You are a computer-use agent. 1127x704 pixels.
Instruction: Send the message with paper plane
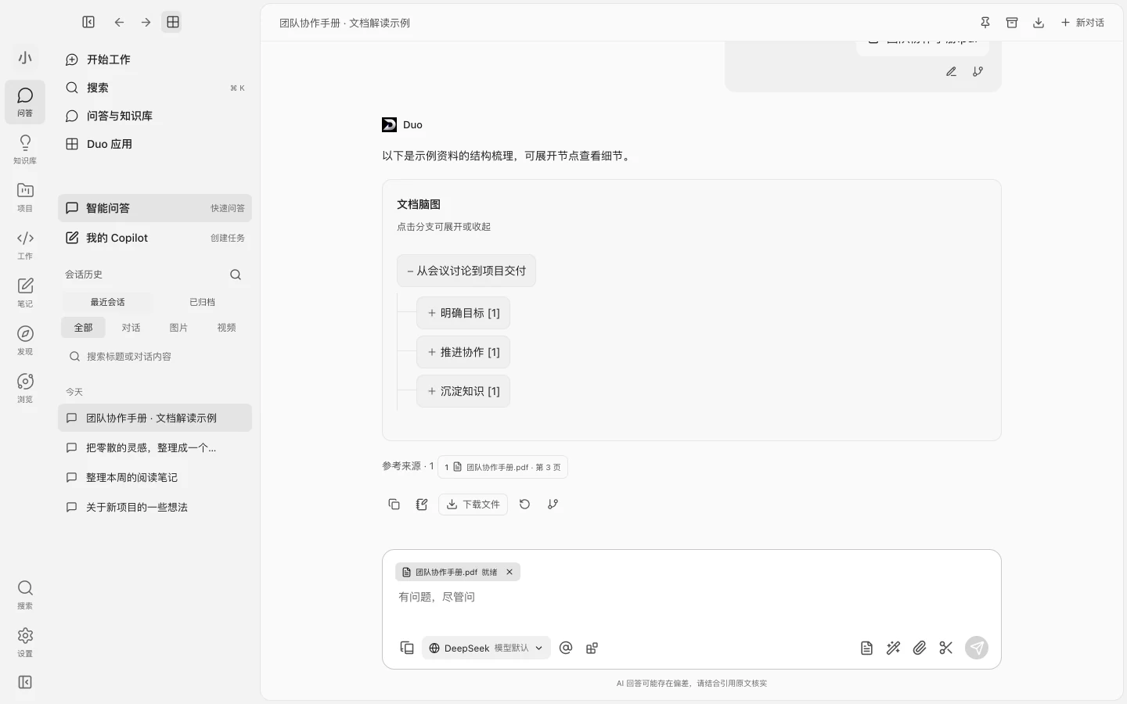click(977, 648)
